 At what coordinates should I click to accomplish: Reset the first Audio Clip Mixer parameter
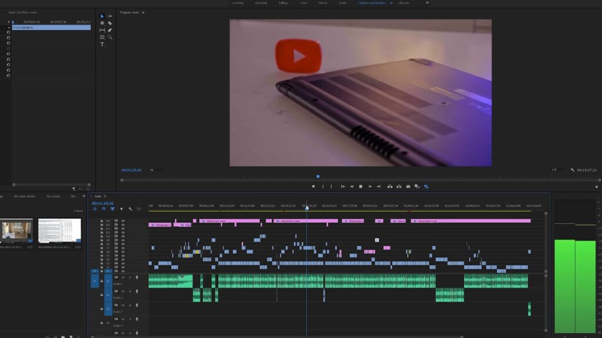pyautogui.click(x=8, y=33)
